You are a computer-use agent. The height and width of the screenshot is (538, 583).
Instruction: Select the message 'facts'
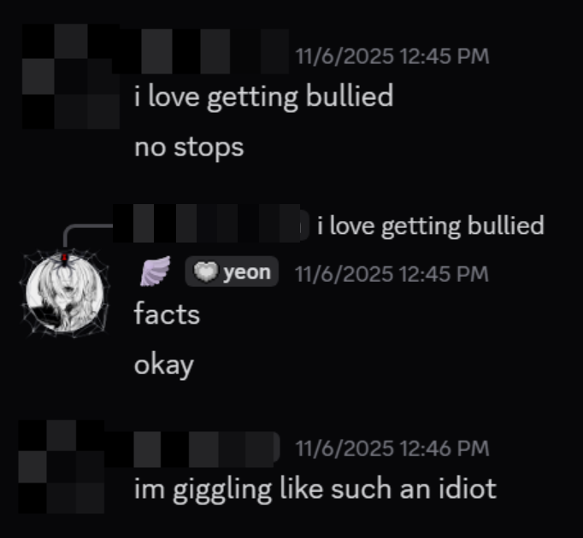pos(167,314)
